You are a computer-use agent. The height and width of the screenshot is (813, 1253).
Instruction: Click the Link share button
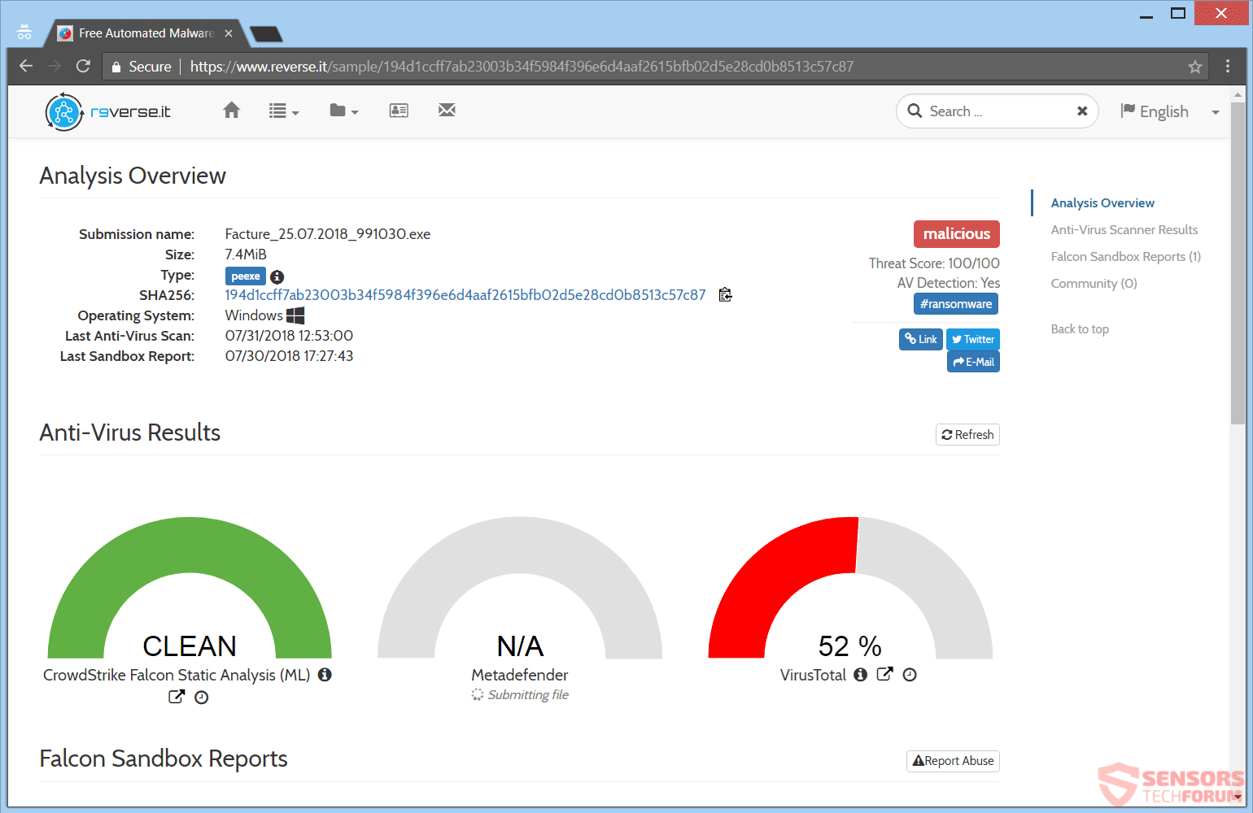click(x=921, y=339)
